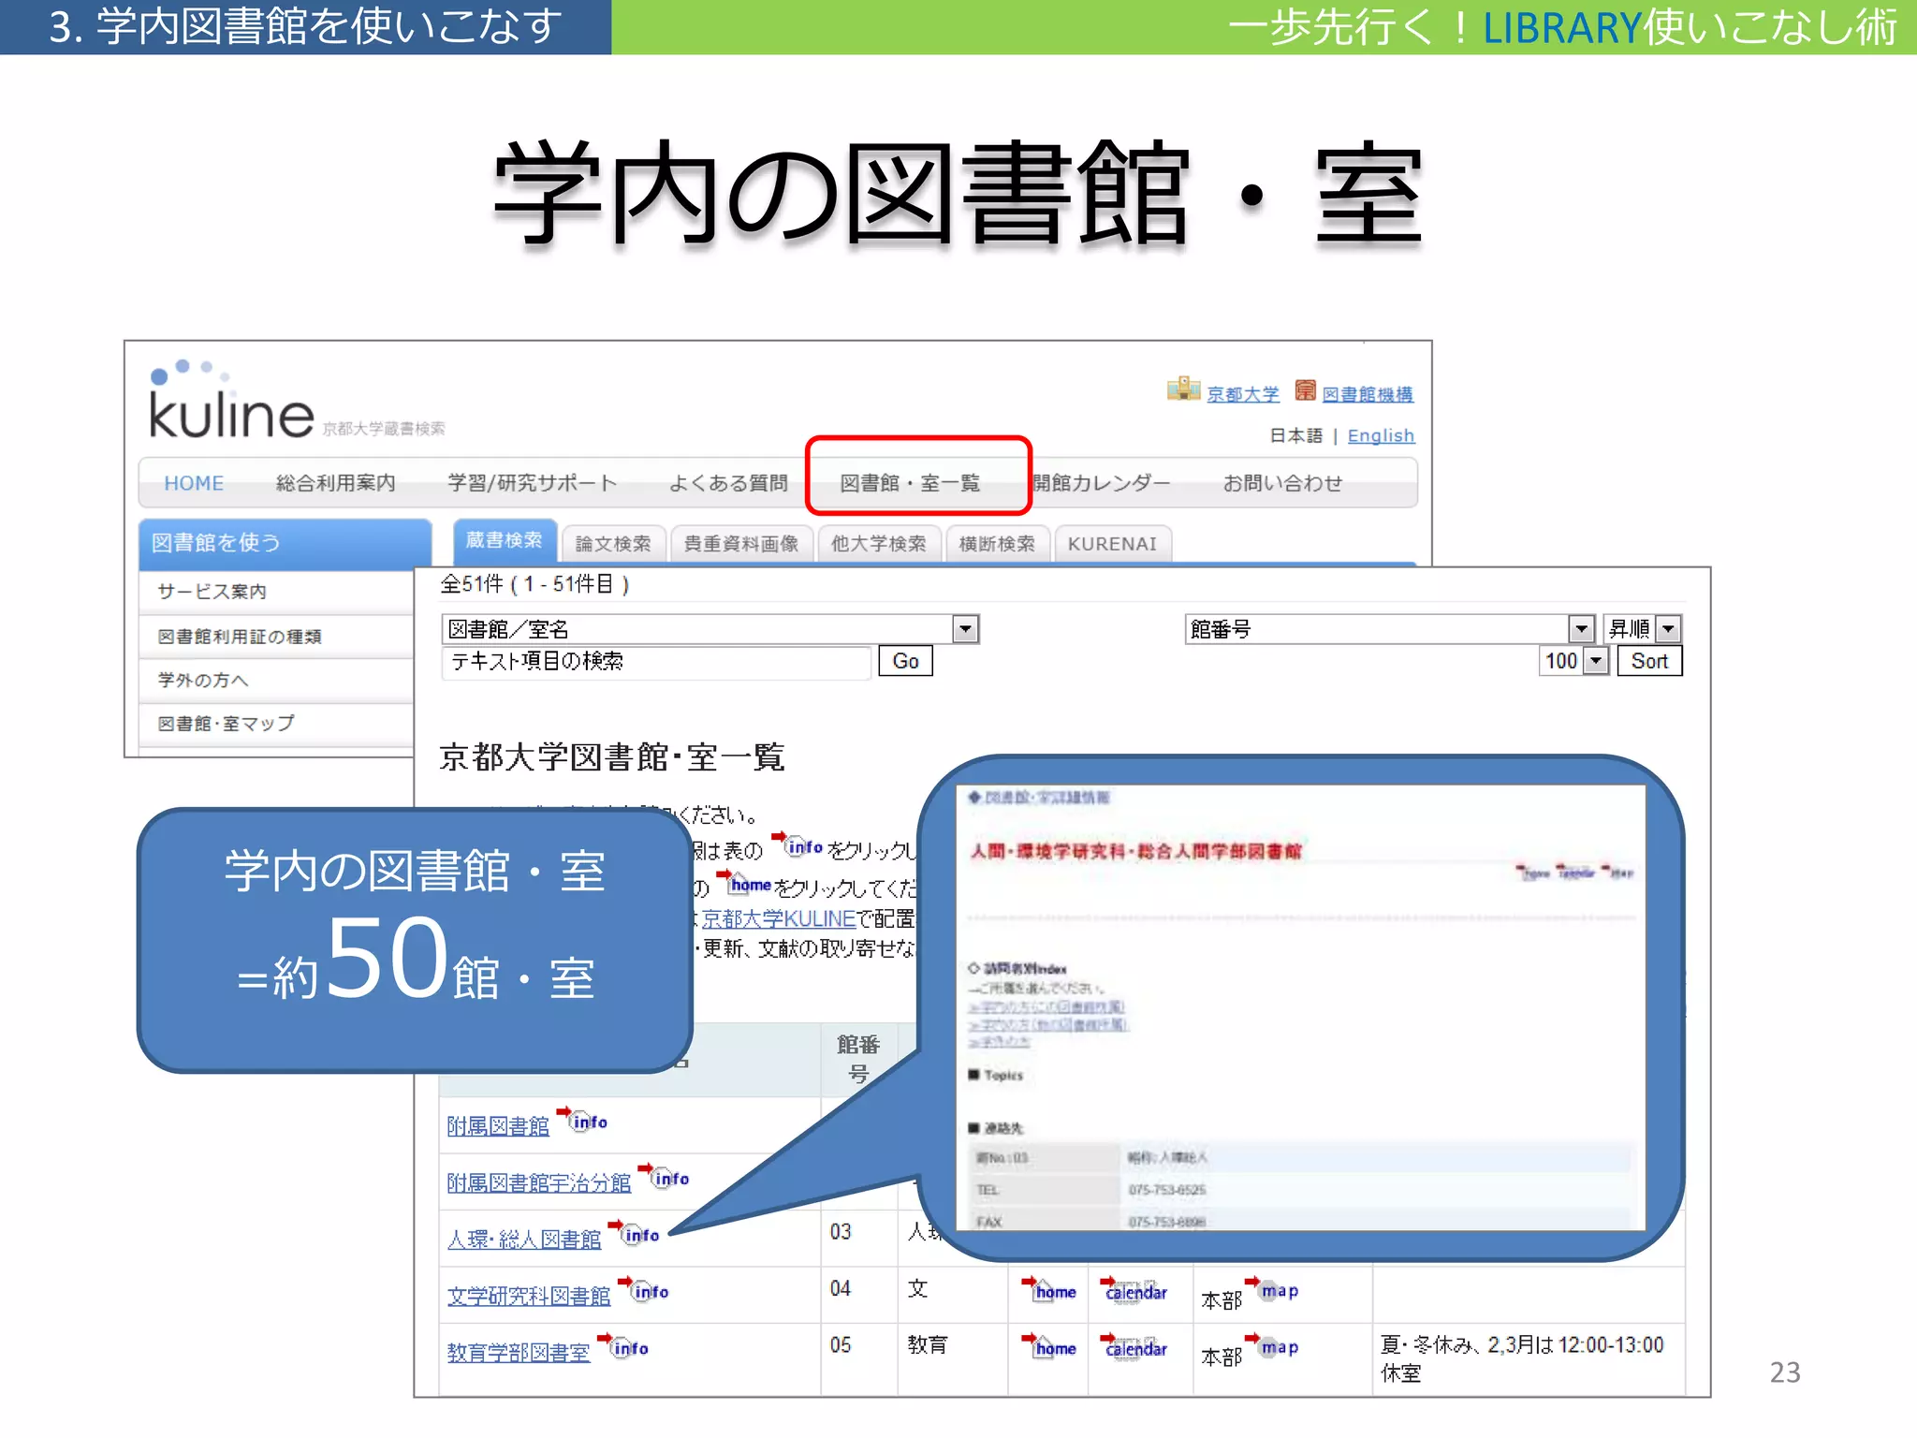Open map icon in row 05 教育

pos(1272,1345)
